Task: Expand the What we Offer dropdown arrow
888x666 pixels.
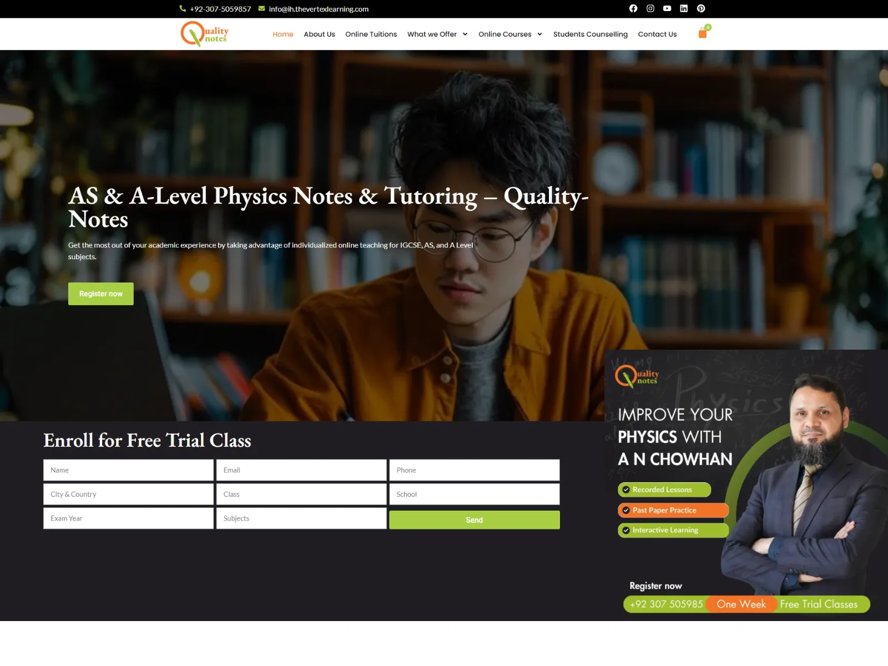Action: pos(465,34)
